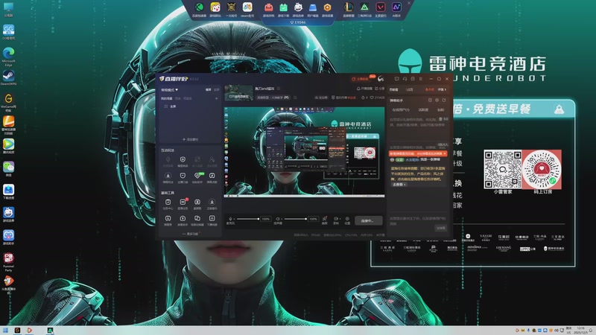The width and height of the screenshot is (596, 335).
Task: Click the speaker icon beside the second slider
Action: (x=277, y=219)
